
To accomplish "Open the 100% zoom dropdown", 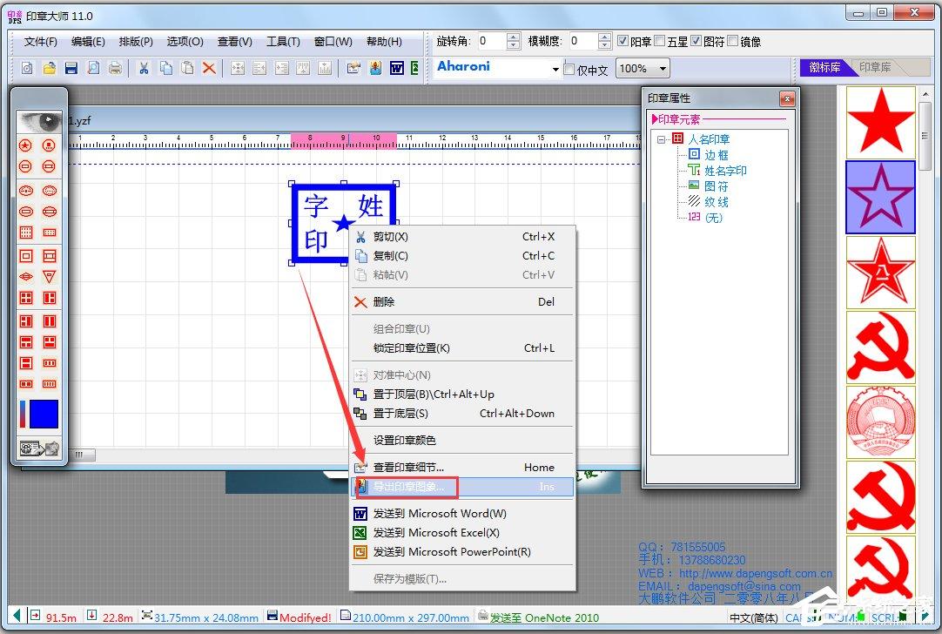I will pos(663,69).
